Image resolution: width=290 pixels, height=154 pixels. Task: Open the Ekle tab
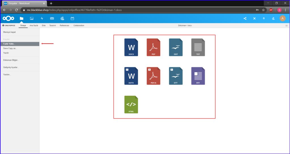(x=44, y=25)
